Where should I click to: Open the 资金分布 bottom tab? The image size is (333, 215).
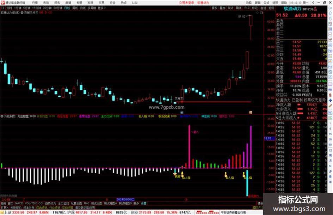click(x=29, y=208)
